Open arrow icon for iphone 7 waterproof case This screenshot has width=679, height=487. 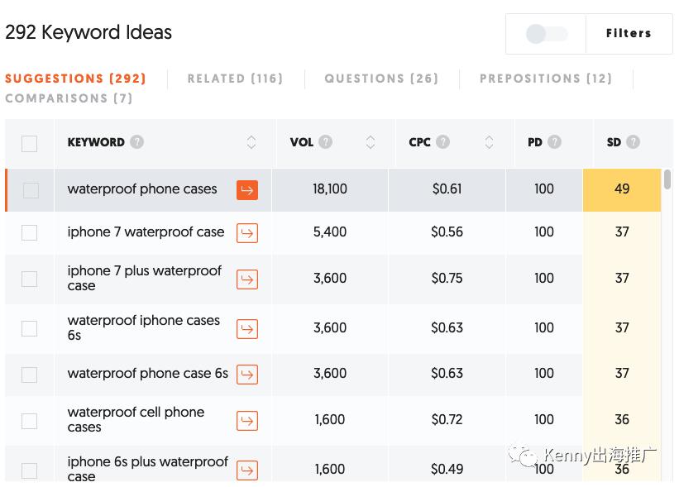click(x=247, y=233)
